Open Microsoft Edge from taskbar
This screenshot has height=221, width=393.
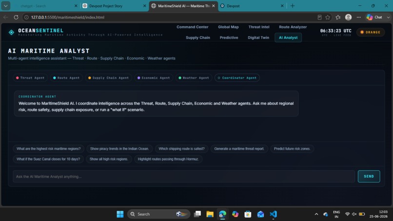pyautogui.click(x=222, y=214)
